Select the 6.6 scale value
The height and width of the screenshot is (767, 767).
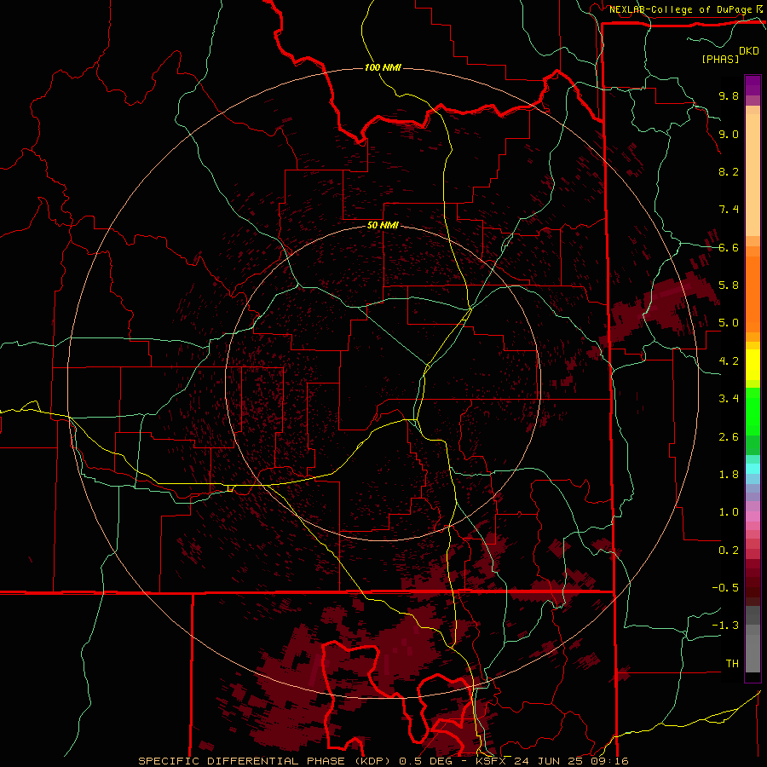[729, 247]
